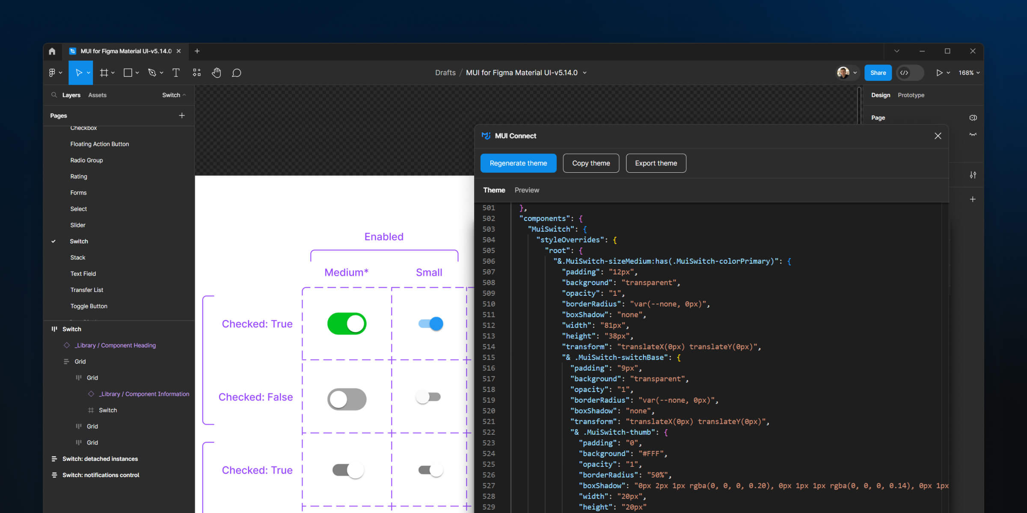Toggle the green Medium switch to off

pos(347,324)
